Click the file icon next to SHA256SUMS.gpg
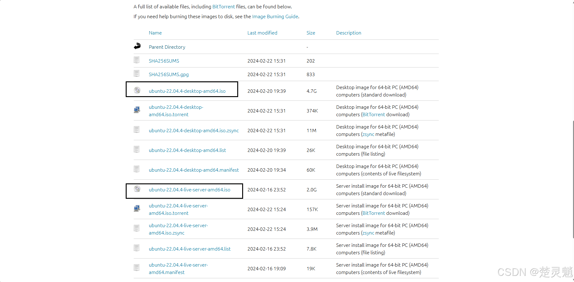This screenshot has width=574, height=282. [137, 73]
